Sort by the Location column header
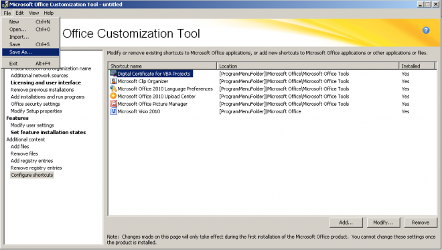The height and width of the screenshot is (250, 442). [x=308, y=66]
